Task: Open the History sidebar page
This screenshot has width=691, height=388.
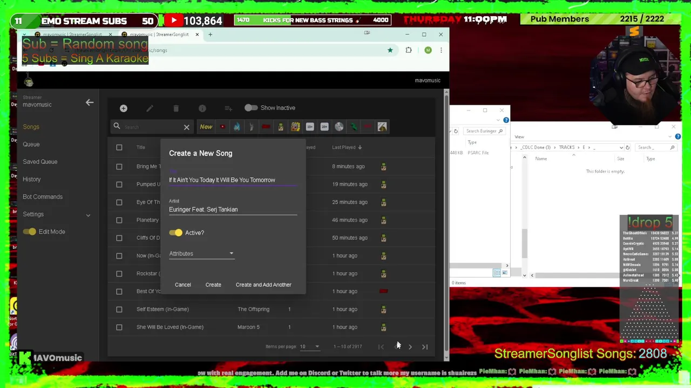Action: coord(31,179)
